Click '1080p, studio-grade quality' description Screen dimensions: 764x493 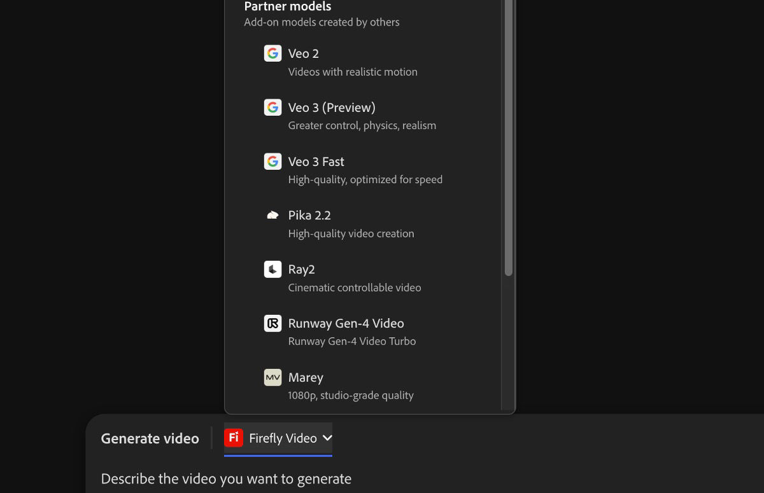coord(351,395)
